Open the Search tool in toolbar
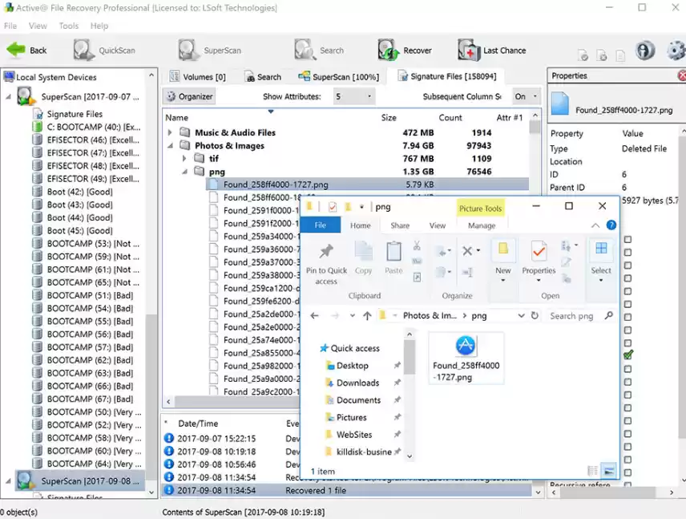Viewport: 686px width, 519px height. 304,51
